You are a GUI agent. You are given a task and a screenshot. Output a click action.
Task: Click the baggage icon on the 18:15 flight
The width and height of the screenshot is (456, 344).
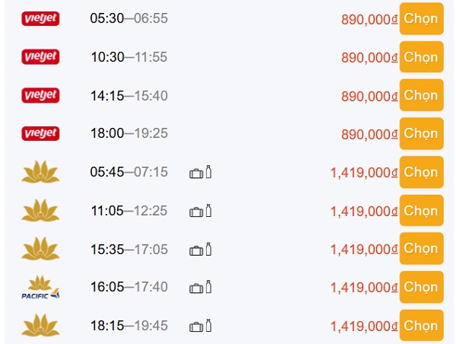(x=196, y=326)
